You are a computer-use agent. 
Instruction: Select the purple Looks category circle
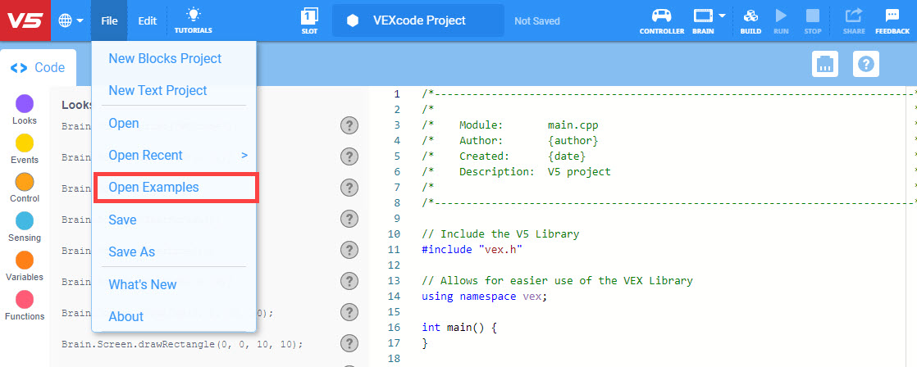25,103
